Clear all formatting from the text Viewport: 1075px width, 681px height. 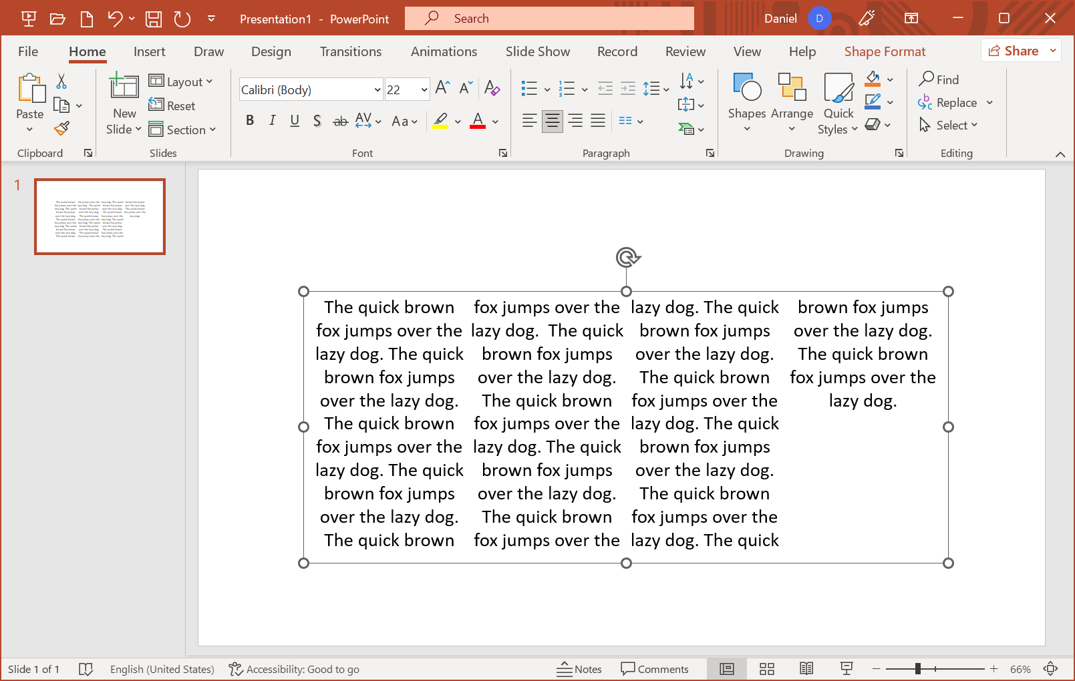(492, 88)
